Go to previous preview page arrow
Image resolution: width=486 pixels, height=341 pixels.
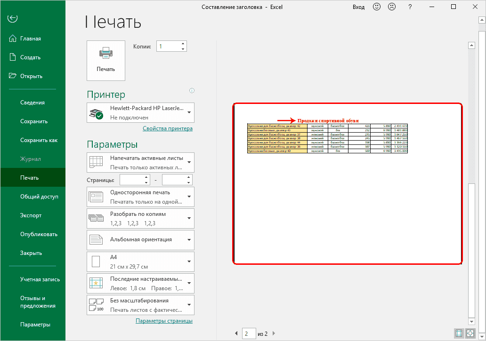[x=236, y=333]
